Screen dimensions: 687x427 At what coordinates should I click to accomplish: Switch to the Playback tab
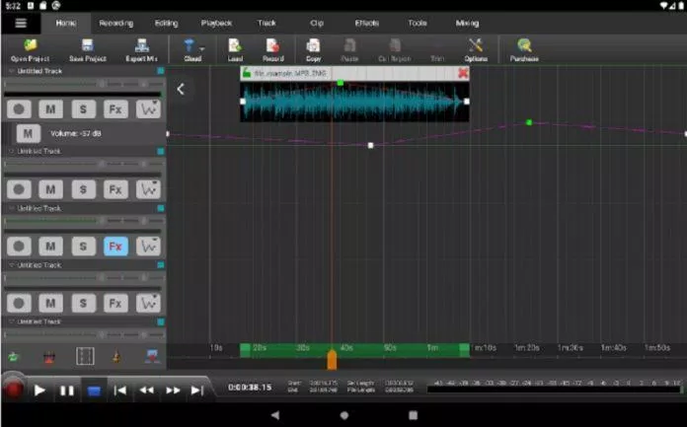click(x=216, y=24)
